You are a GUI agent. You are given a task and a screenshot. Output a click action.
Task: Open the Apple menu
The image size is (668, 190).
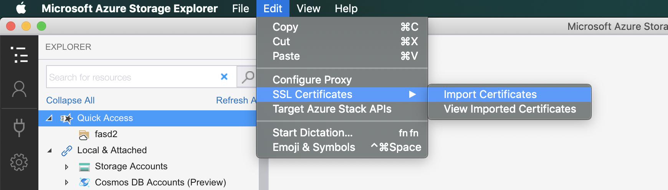click(x=21, y=8)
